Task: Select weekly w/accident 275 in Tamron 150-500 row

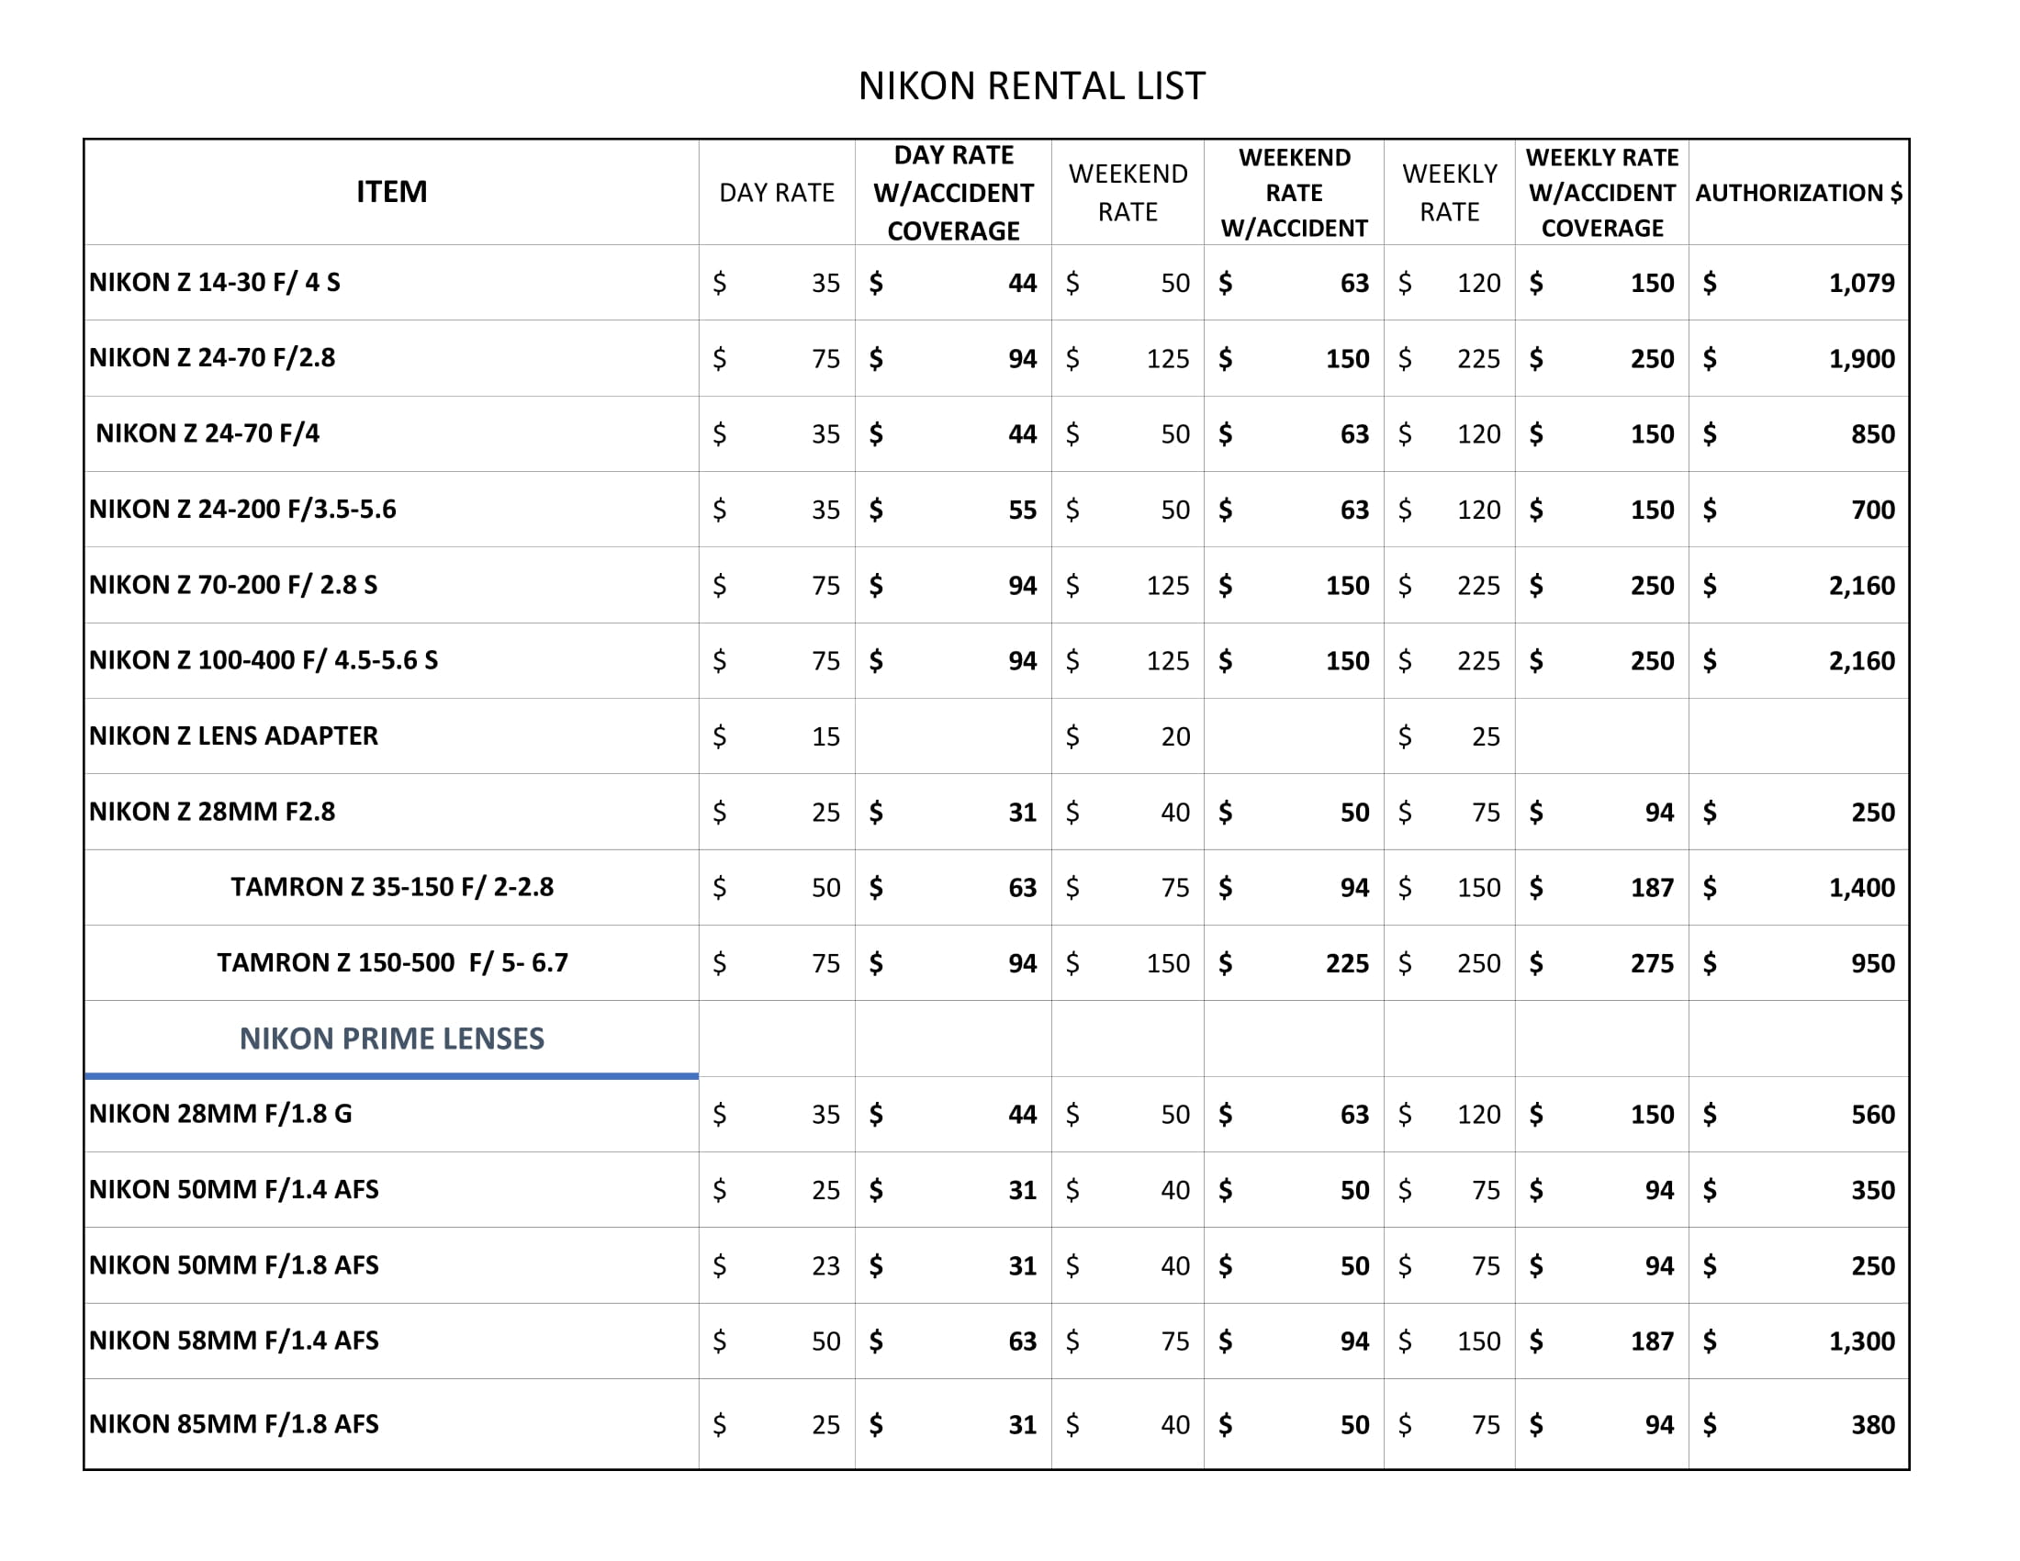Action: click(1653, 963)
